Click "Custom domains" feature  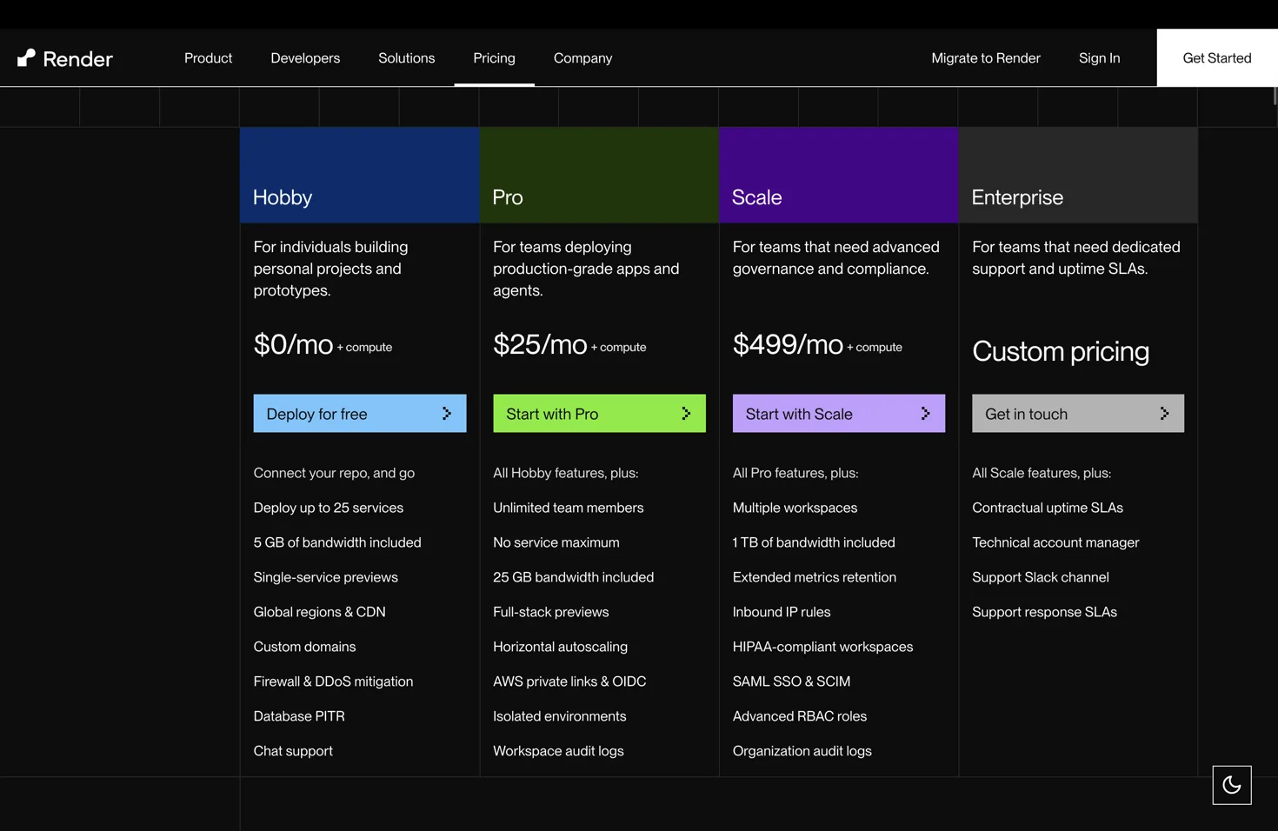[304, 647]
